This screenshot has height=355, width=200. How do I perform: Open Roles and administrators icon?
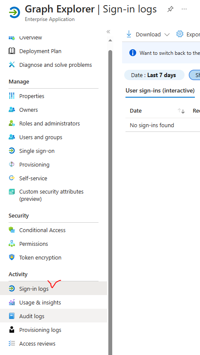(12, 123)
